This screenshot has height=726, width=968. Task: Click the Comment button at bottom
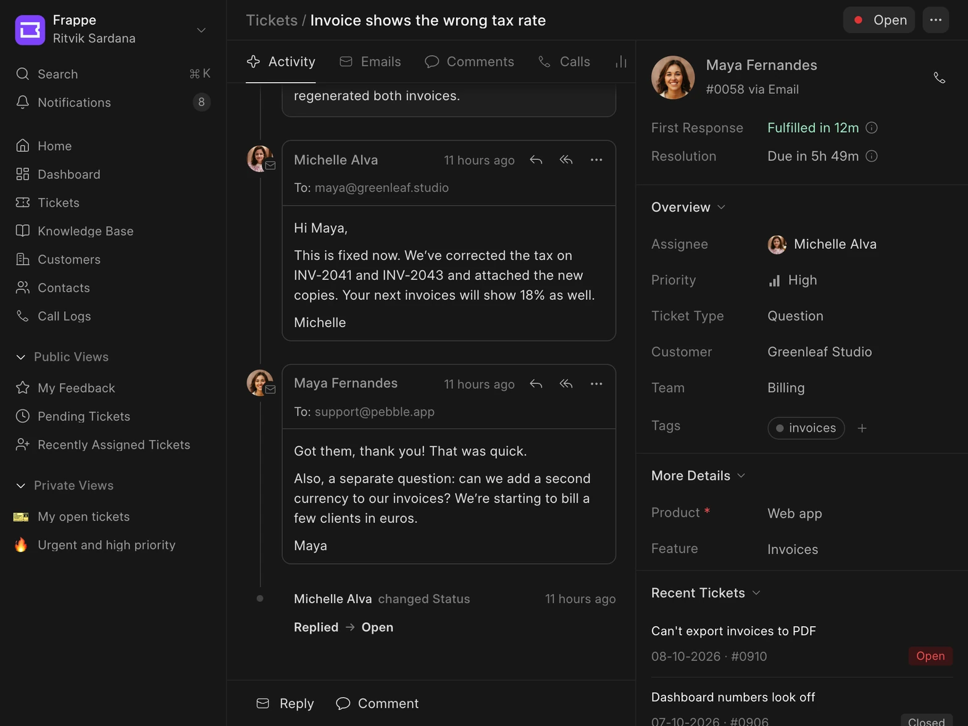pos(377,704)
